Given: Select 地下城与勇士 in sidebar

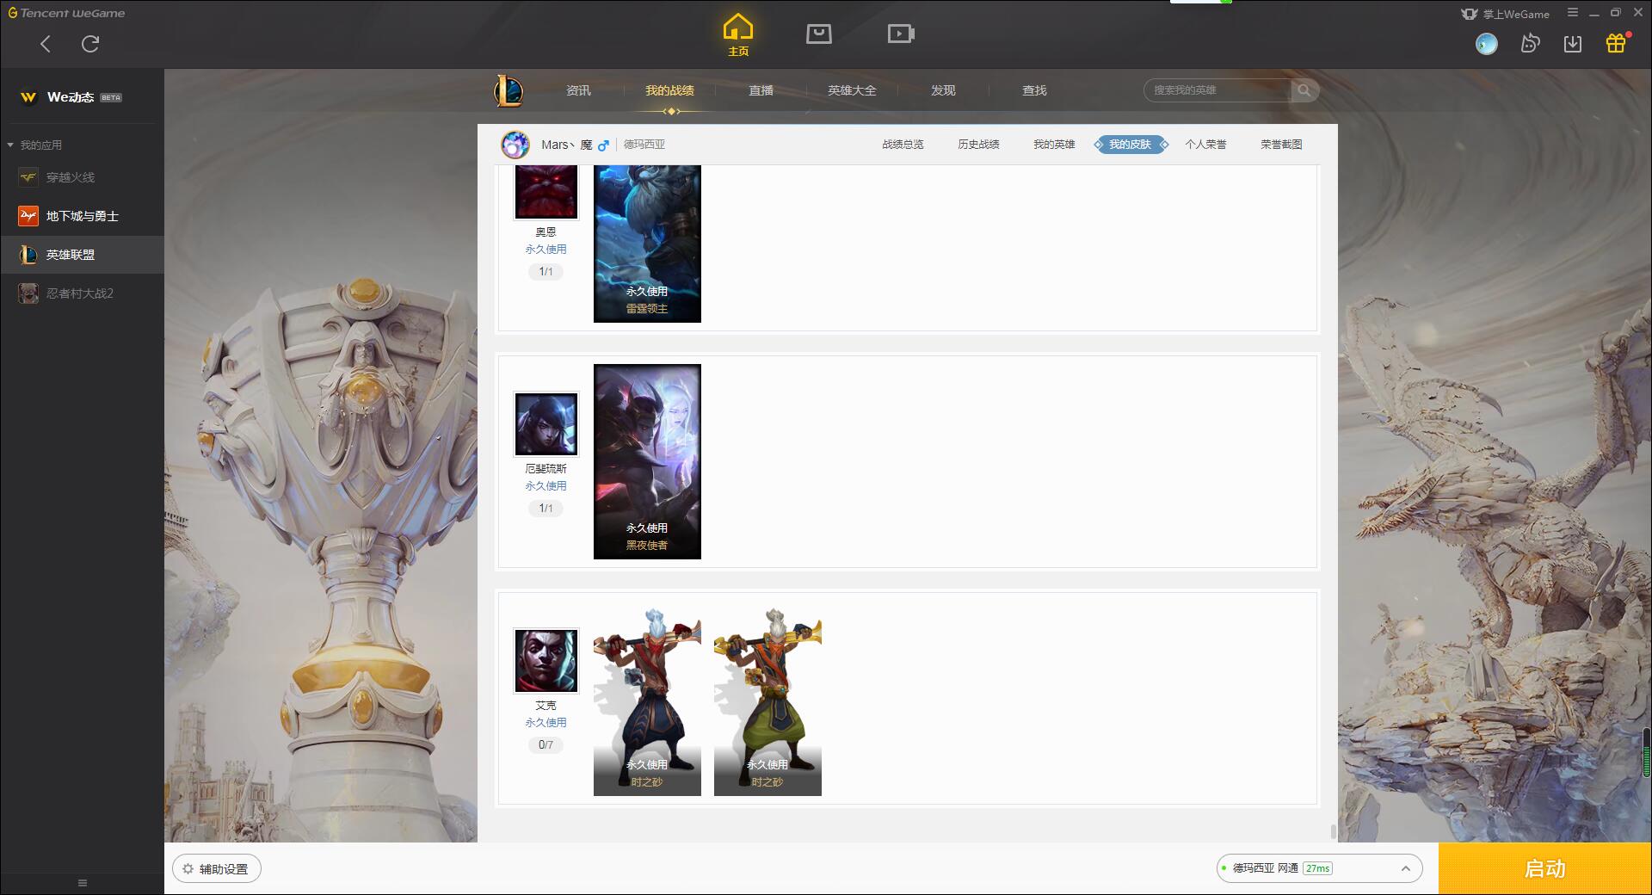Looking at the screenshot, I should pos(82,216).
